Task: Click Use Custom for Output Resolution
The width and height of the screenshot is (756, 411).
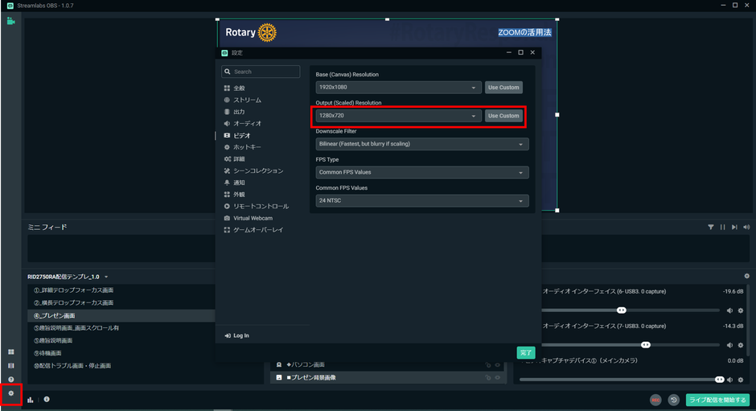Action: [x=503, y=116]
